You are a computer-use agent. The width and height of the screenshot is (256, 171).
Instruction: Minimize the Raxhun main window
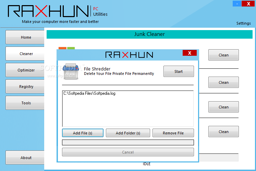pyautogui.click(x=237, y=3)
